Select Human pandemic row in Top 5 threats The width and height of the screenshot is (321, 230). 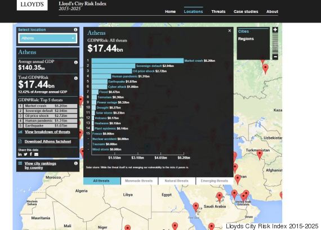pos(48,121)
